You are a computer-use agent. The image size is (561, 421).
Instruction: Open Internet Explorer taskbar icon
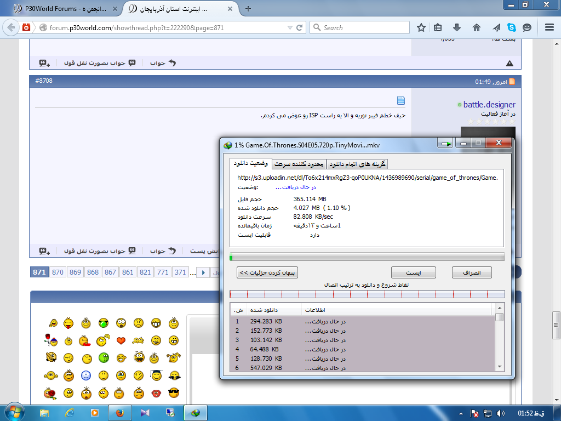pyautogui.click(x=70, y=413)
